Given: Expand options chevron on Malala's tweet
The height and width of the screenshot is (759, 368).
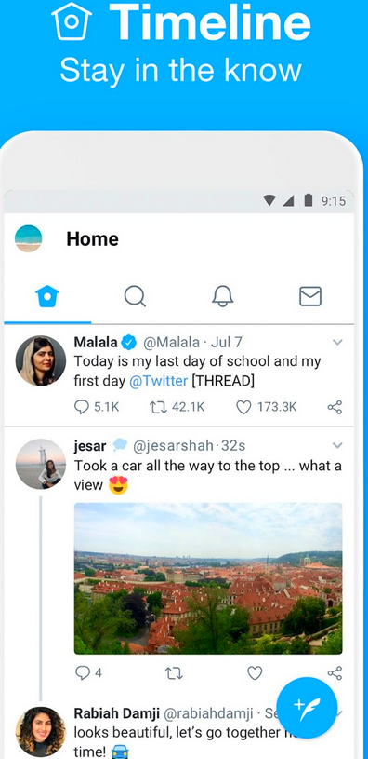Looking at the screenshot, I should pos(337,342).
